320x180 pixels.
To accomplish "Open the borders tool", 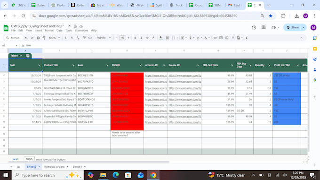I will click(168, 38).
